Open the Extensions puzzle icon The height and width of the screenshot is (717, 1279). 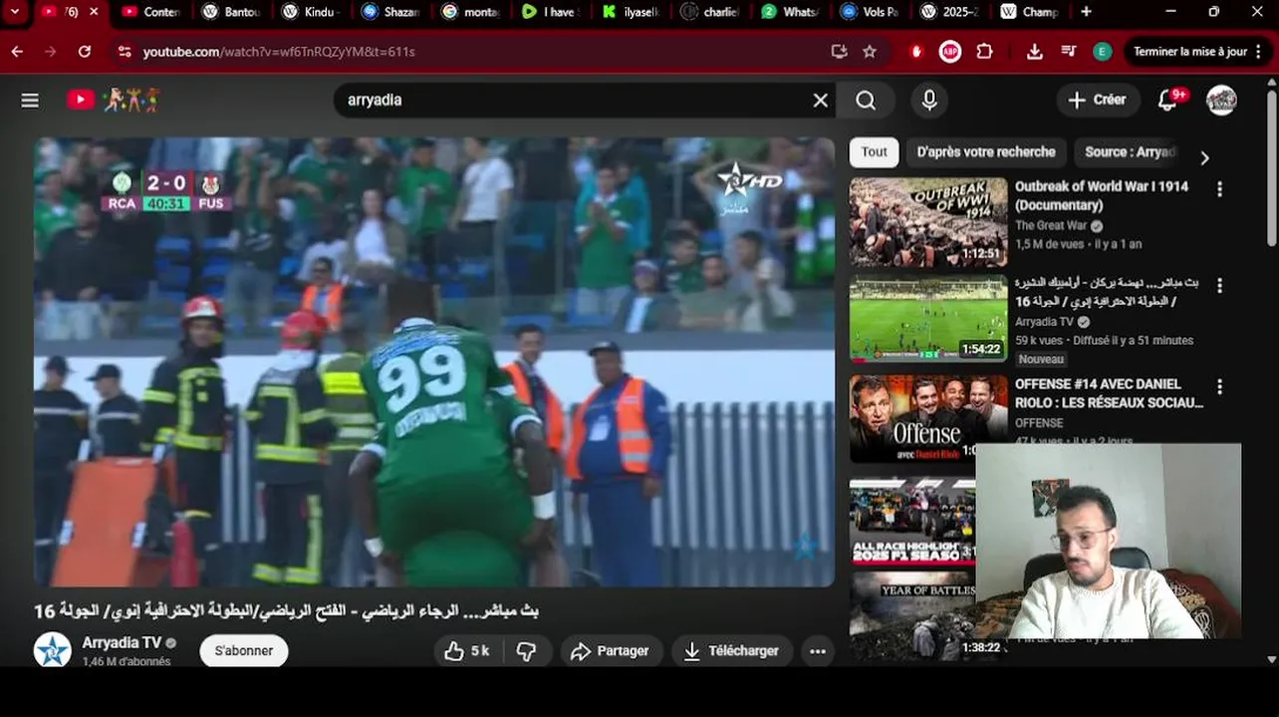pyautogui.click(x=984, y=51)
